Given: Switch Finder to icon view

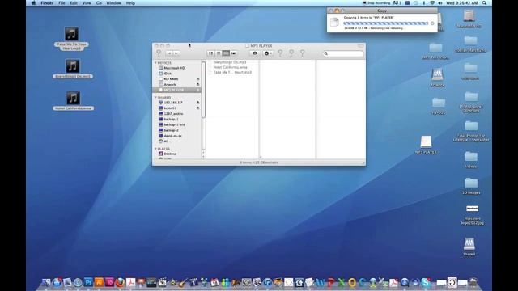Looking at the screenshot, I should [210, 53].
